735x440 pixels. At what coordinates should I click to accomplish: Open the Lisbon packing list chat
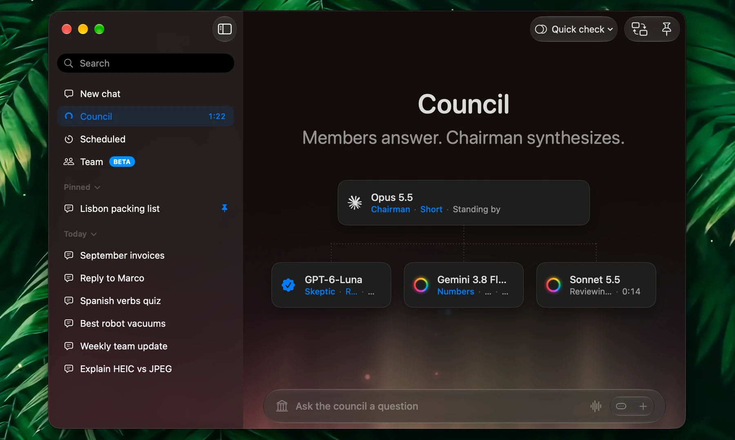(x=146, y=209)
